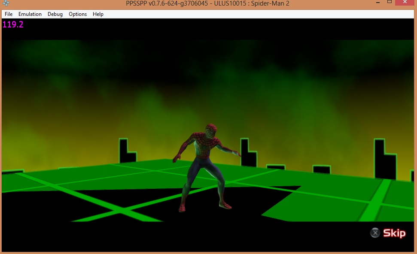Maximize the PPSSPP emulator window
Viewport: 417px width, 254px height.
pyautogui.click(x=390, y=3)
